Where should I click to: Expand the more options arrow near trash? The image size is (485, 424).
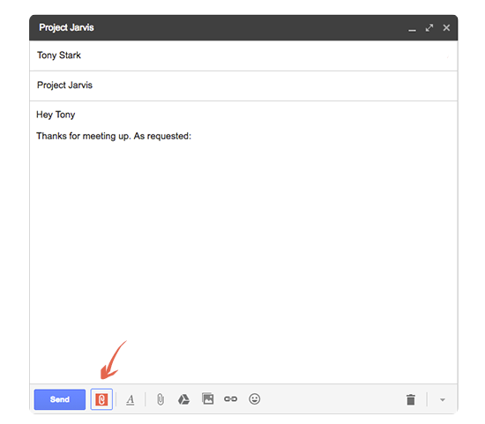(x=443, y=400)
